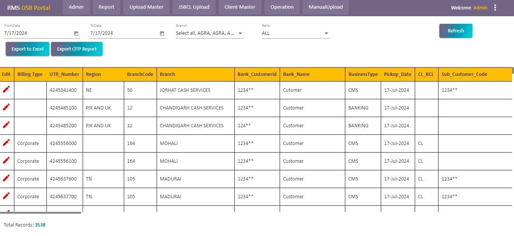Click UTR number 4245556000 cell
The height and width of the screenshot is (236, 514).
point(65,143)
